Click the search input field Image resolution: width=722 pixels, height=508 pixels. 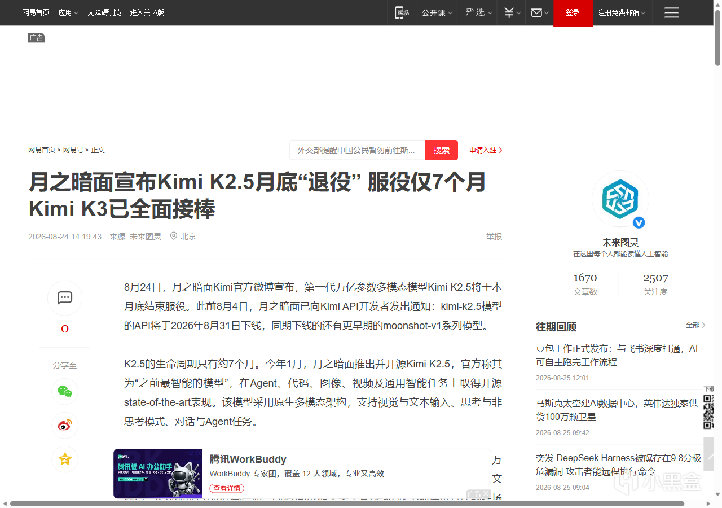pyautogui.click(x=358, y=150)
